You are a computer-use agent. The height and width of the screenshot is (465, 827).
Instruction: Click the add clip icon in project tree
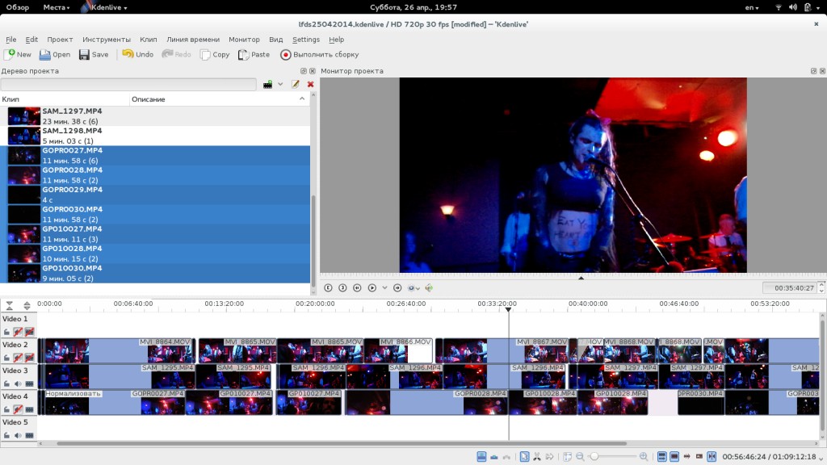(268, 84)
